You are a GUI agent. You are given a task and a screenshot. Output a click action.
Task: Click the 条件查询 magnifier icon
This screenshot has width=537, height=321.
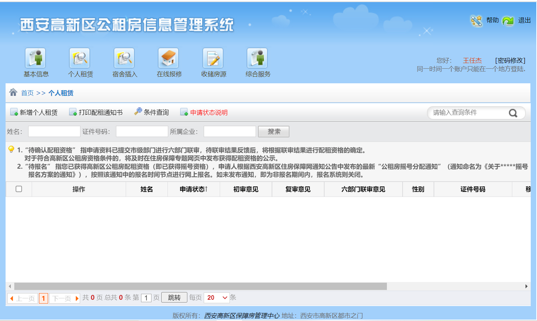(138, 112)
